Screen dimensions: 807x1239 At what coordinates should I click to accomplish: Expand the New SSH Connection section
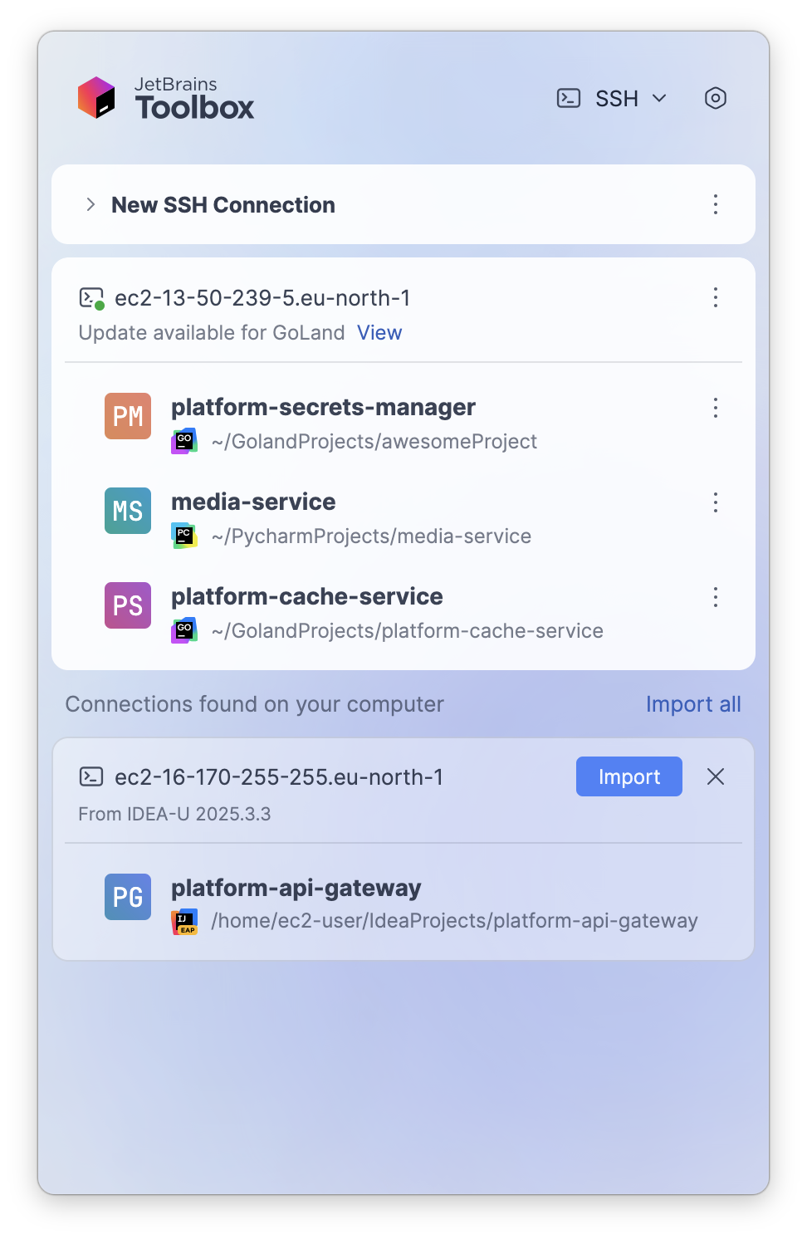coord(90,204)
